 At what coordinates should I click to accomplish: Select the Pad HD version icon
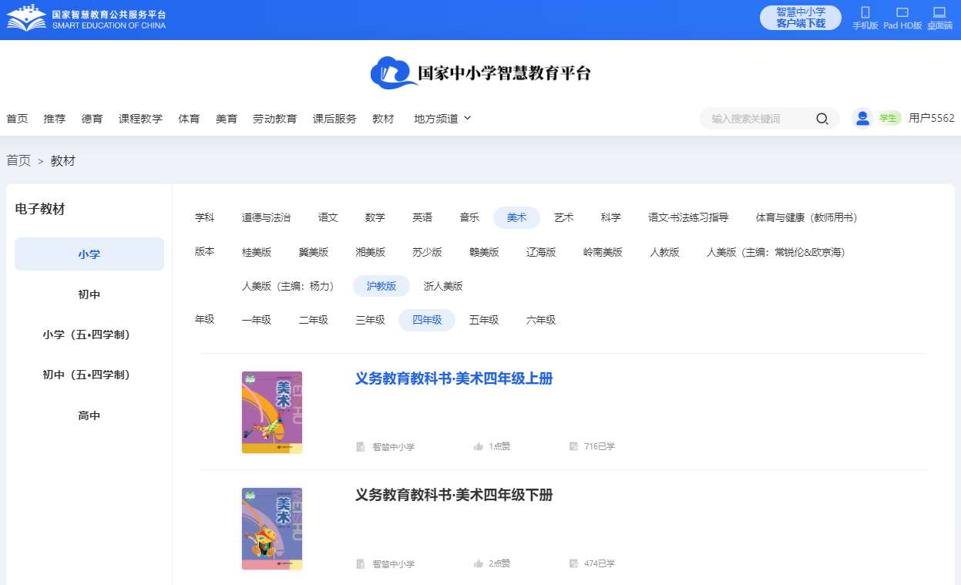coord(902,13)
